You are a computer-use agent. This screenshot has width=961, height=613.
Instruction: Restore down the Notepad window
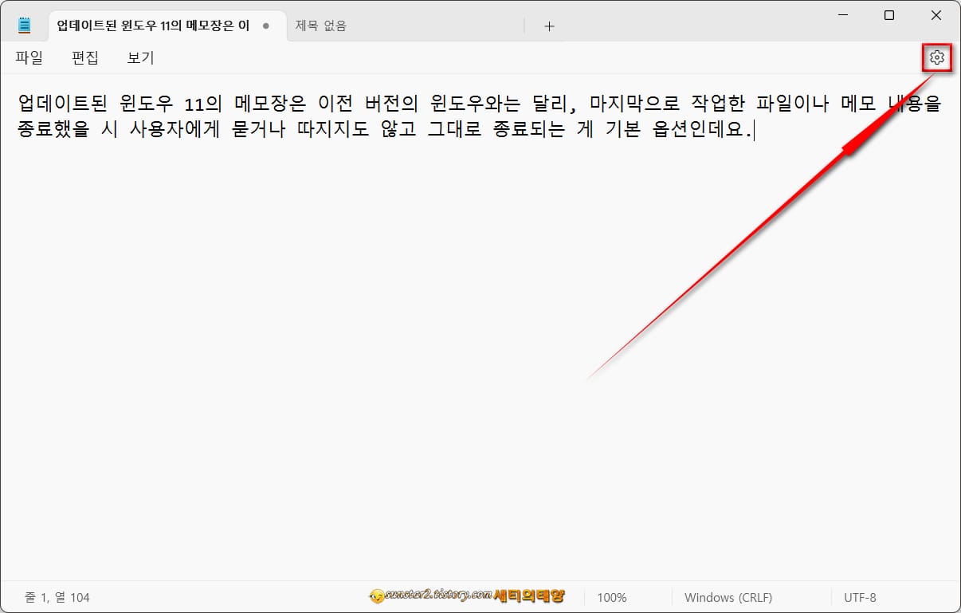(x=888, y=15)
